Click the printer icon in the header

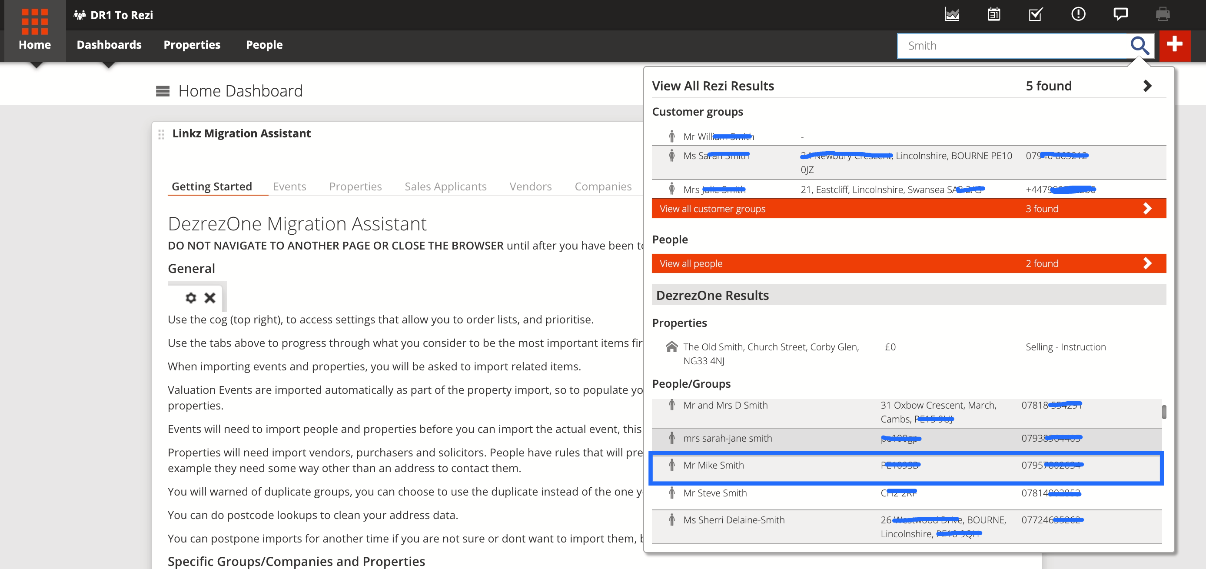(1163, 14)
